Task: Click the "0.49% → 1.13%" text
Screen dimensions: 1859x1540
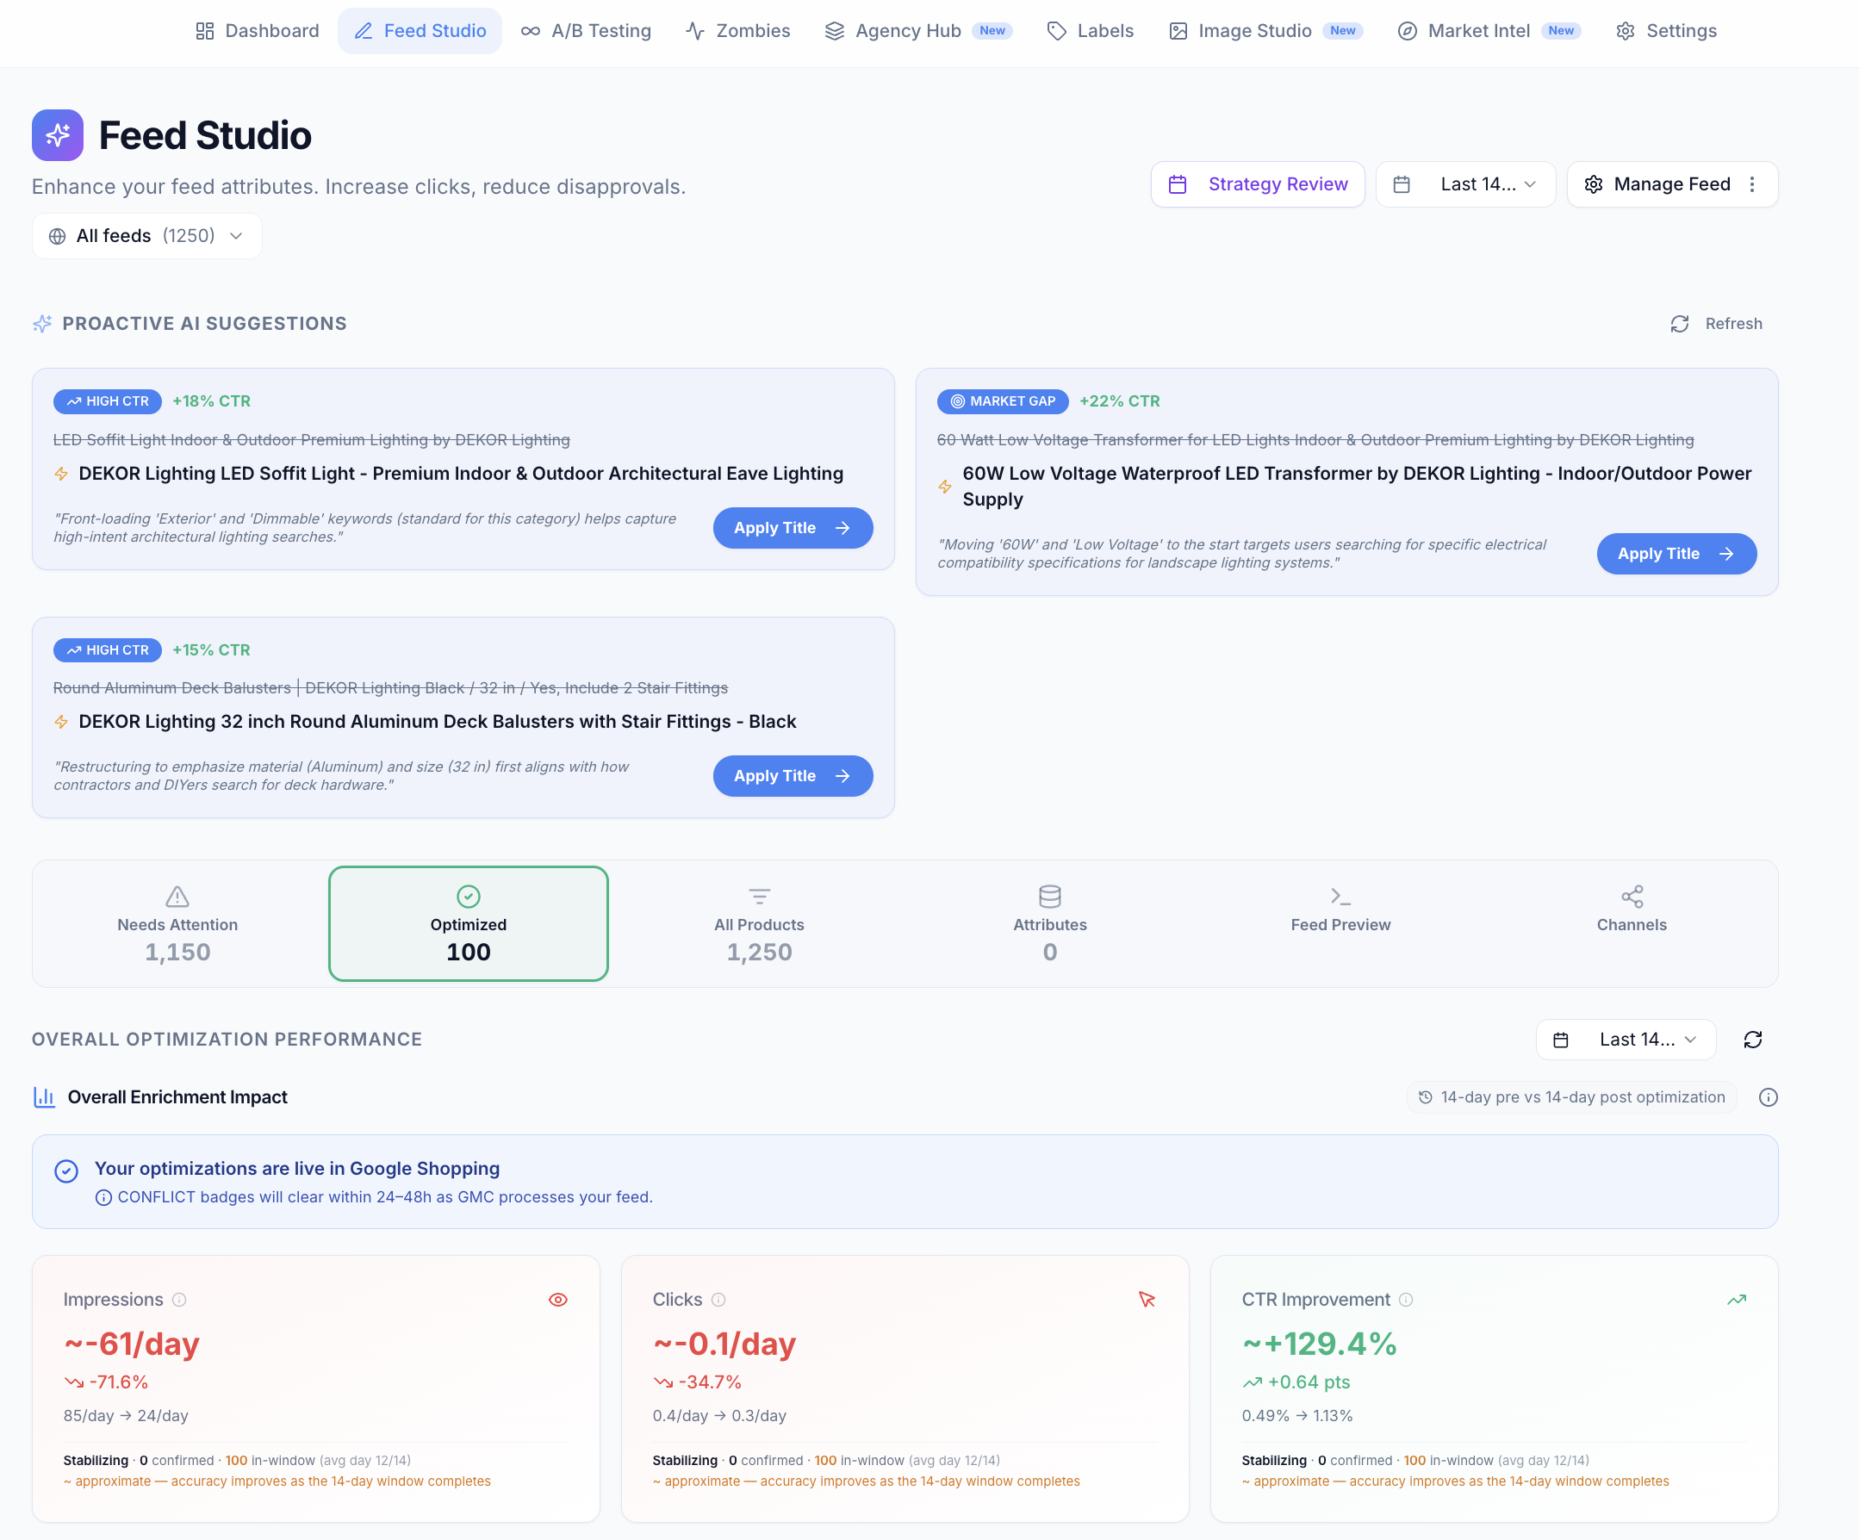Action: [x=1296, y=1416]
